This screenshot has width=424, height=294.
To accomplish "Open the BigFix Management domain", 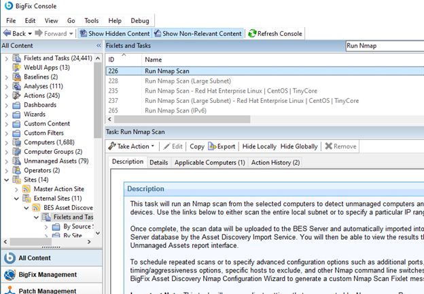I will point(48,274).
